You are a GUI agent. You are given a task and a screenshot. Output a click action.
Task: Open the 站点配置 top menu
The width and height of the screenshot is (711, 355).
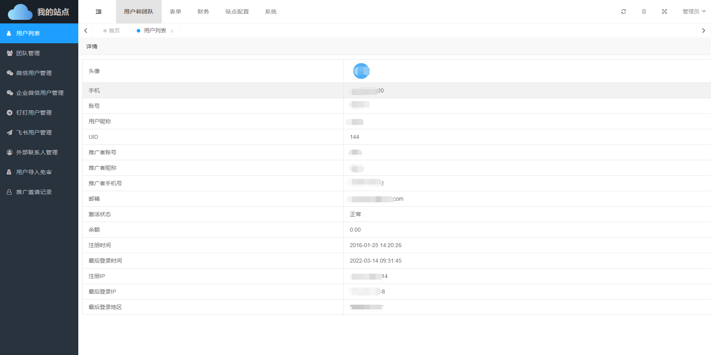237,12
